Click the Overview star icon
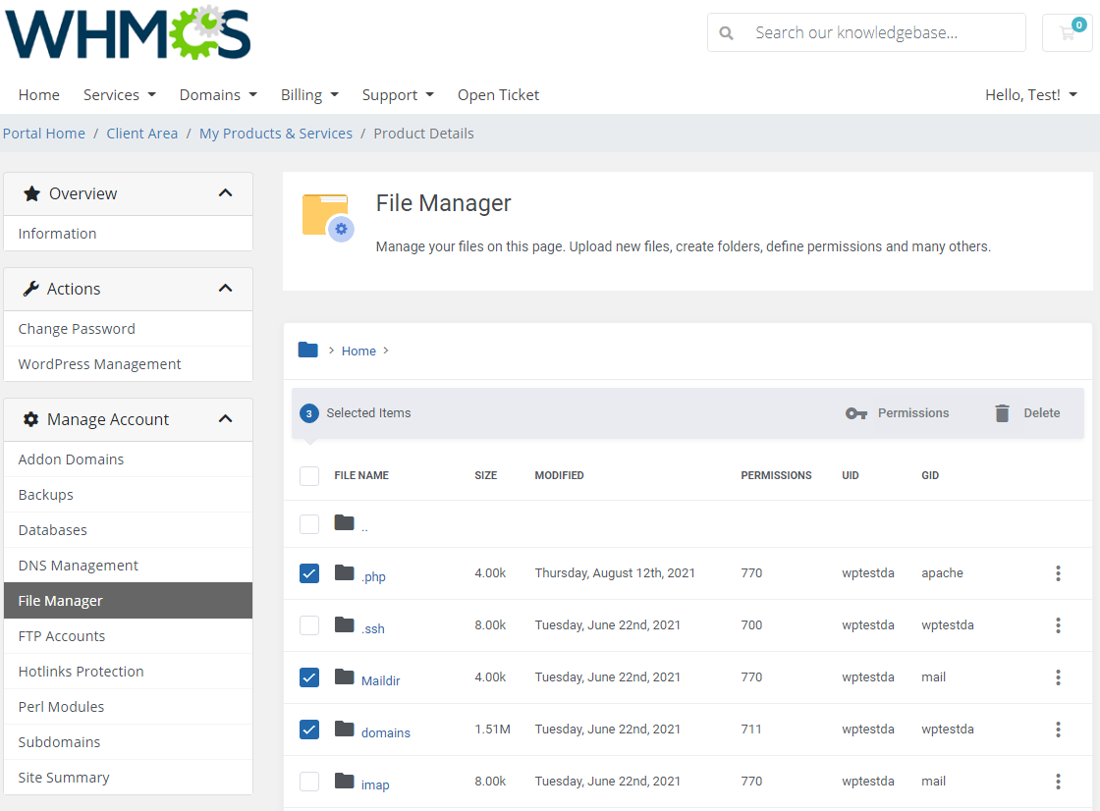The height and width of the screenshot is (811, 1100). (x=31, y=193)
